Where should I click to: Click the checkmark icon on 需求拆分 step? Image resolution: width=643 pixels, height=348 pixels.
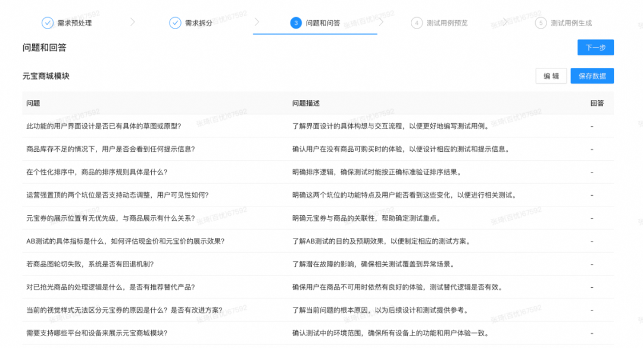click(174, 22)
